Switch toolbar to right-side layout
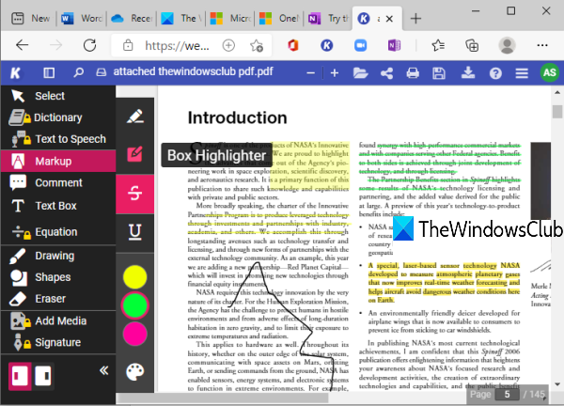This screenshot has height=406, width=564. pyautogui.click(x=42, y=375)
